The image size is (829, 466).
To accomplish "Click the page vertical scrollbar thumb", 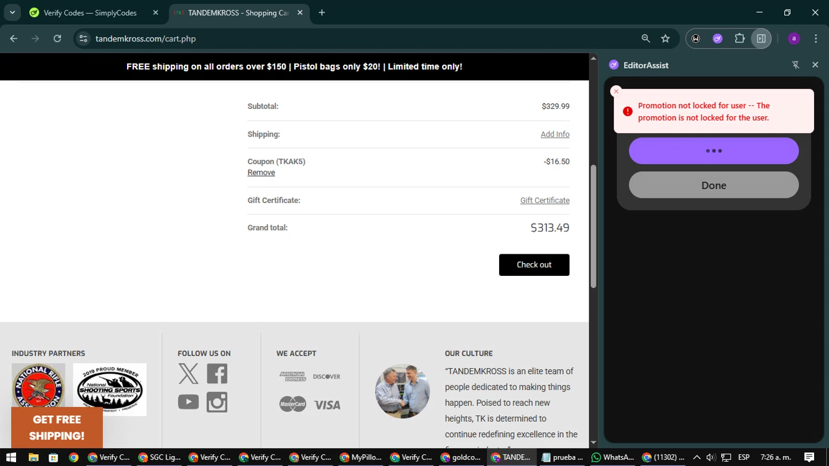I will point(594,226).
